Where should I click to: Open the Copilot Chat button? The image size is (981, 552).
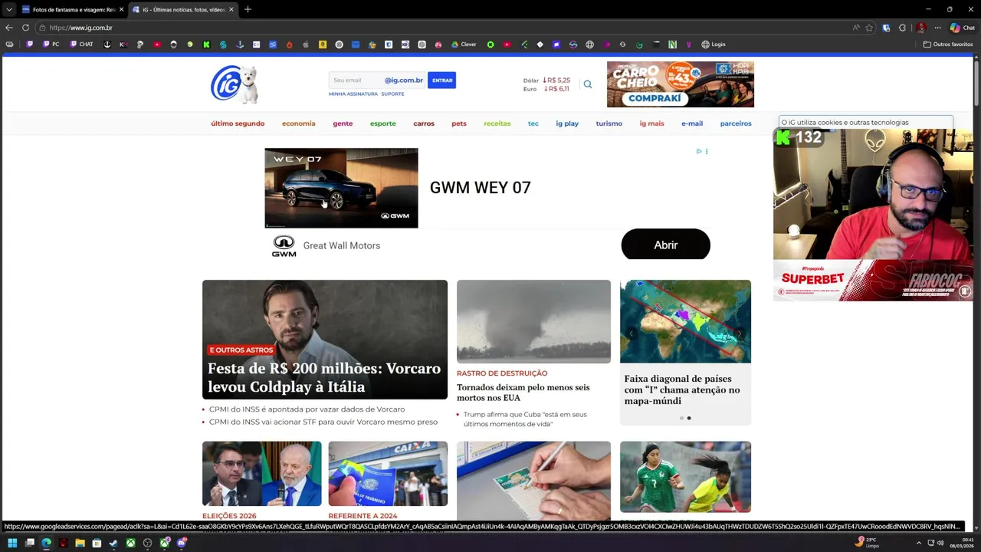pyautogui.click(x=962, y=28)
